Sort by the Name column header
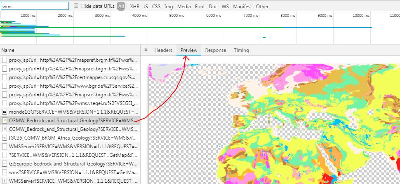The height and width of the screenshot is (184, 400). [70, 50]
